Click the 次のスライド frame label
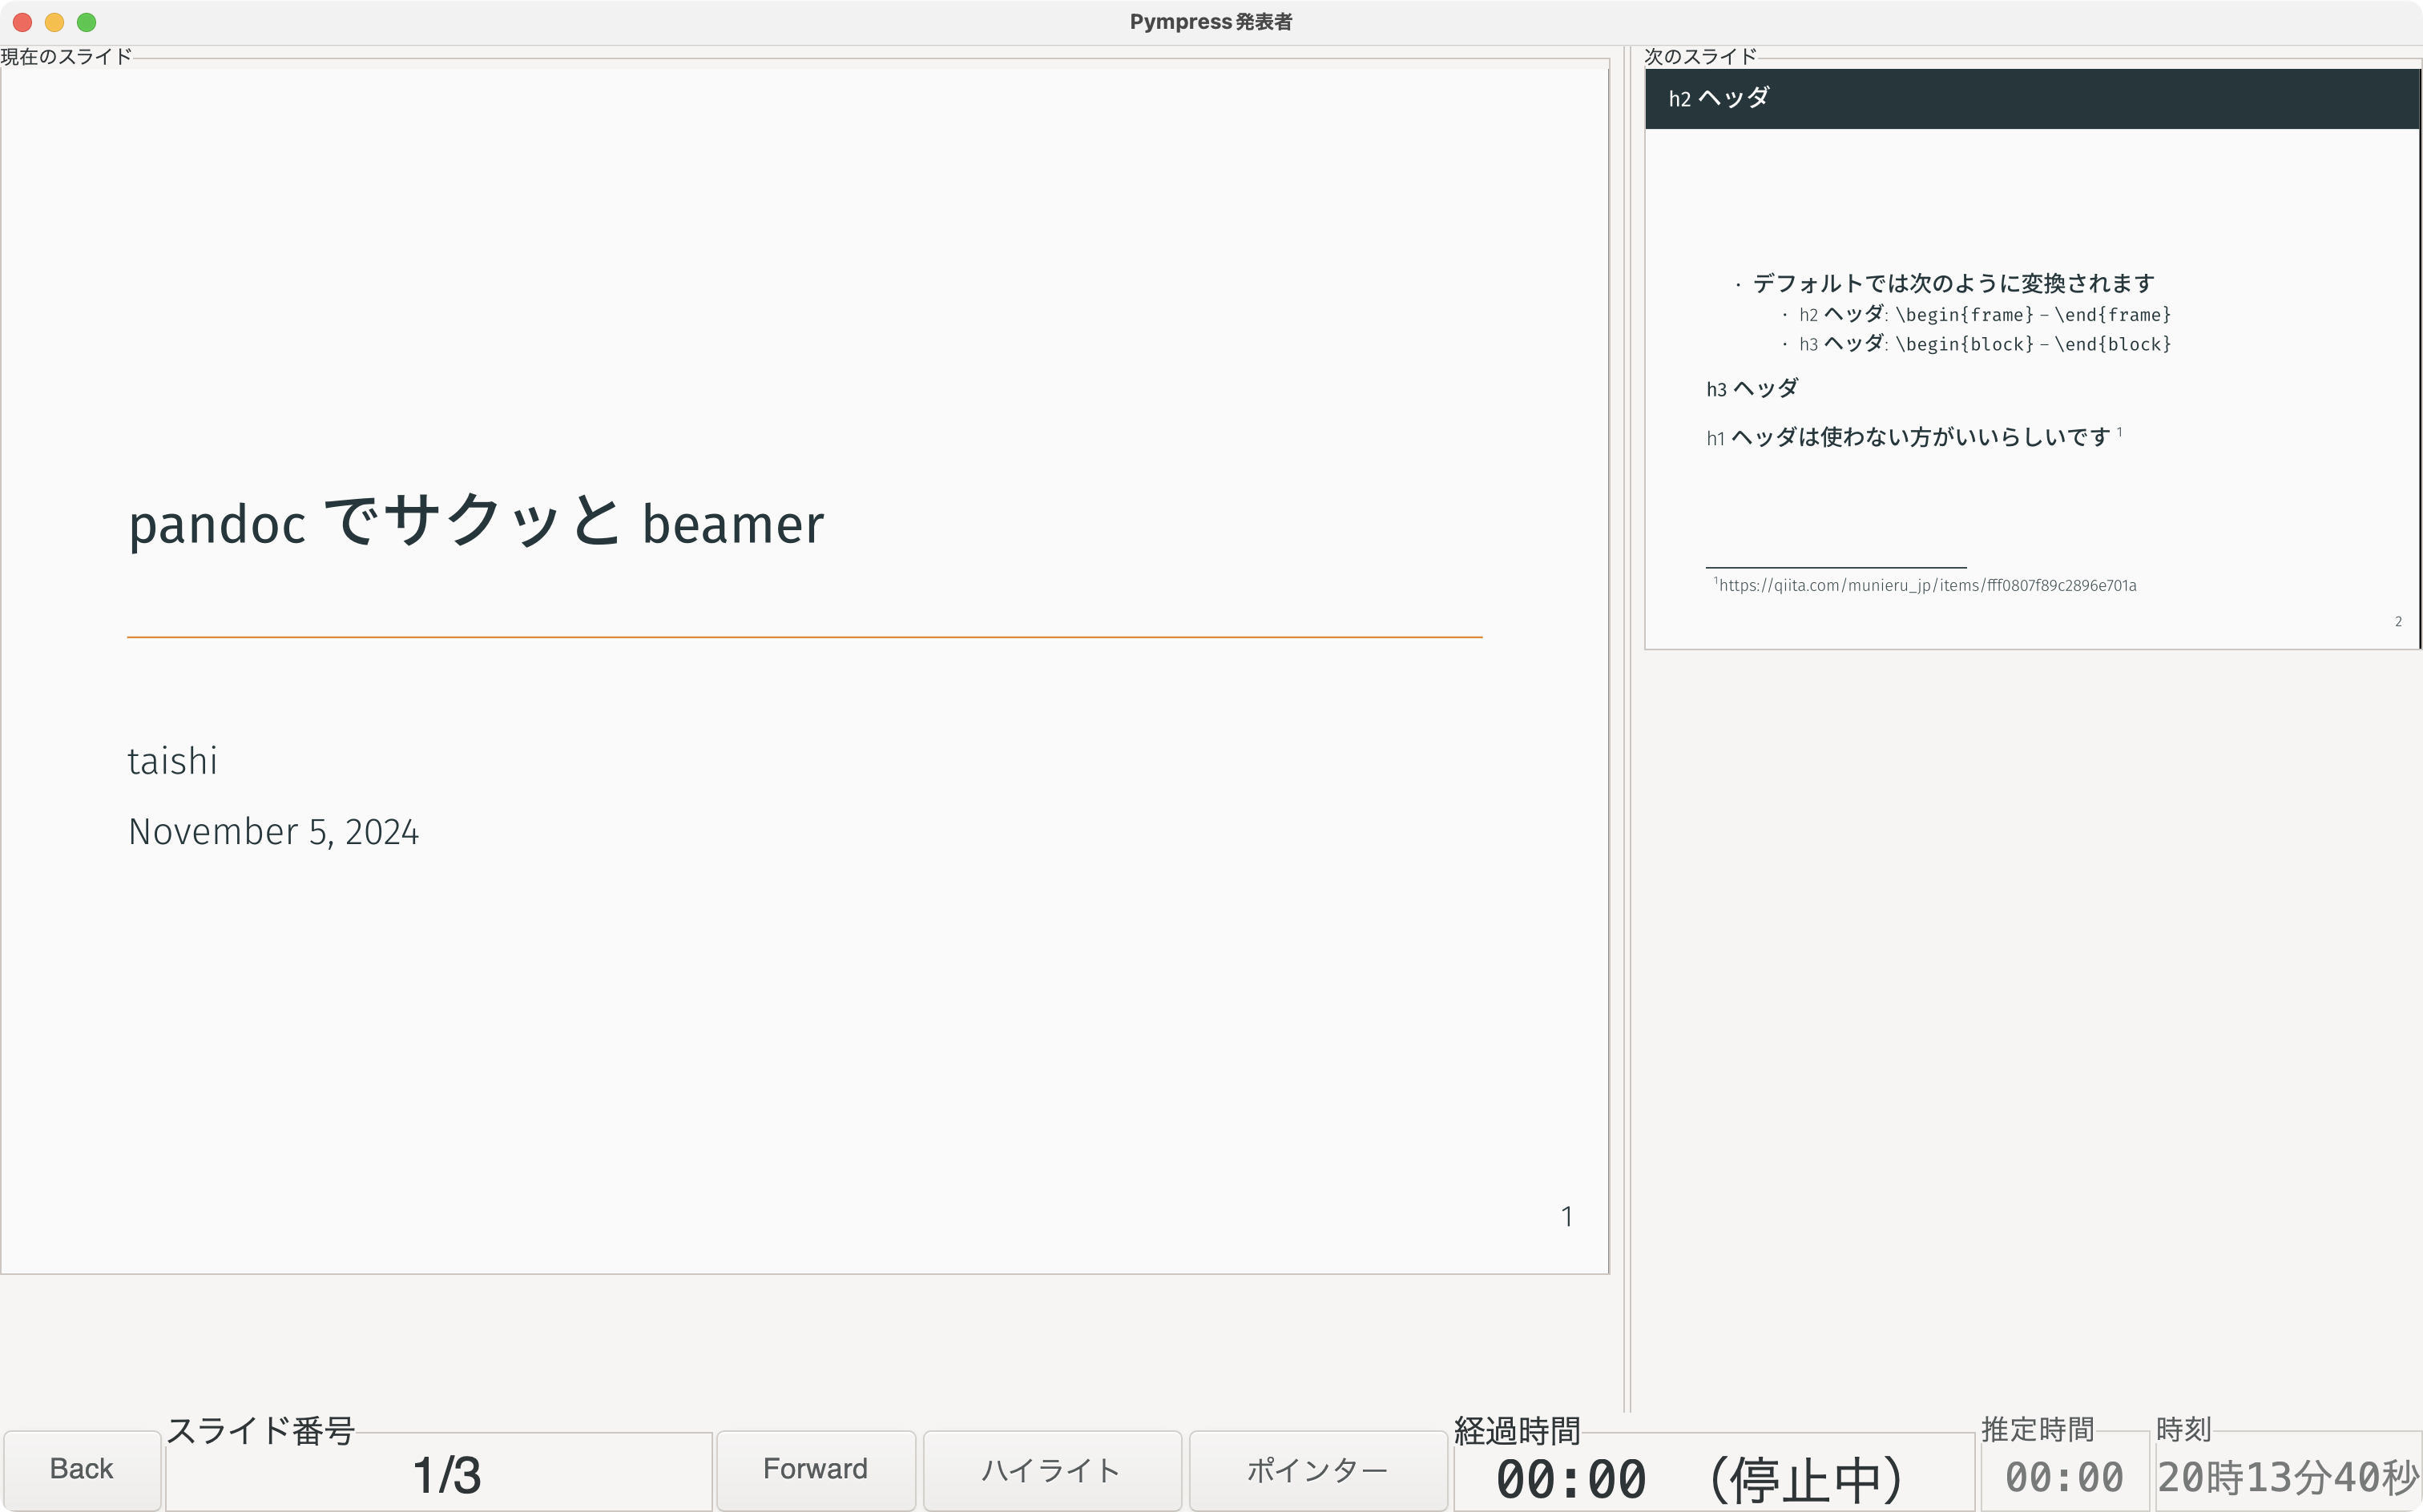Screen dimensions: 2423x1512 coord(1699,56)
